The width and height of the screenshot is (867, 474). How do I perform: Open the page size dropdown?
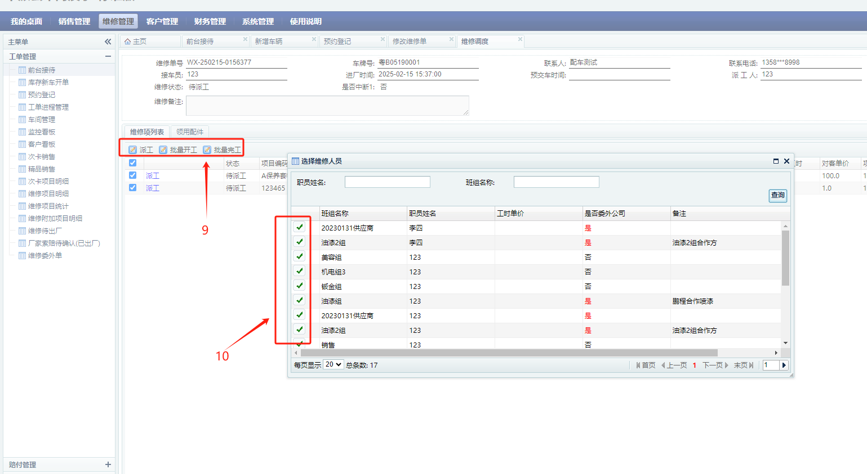point(334,364)
